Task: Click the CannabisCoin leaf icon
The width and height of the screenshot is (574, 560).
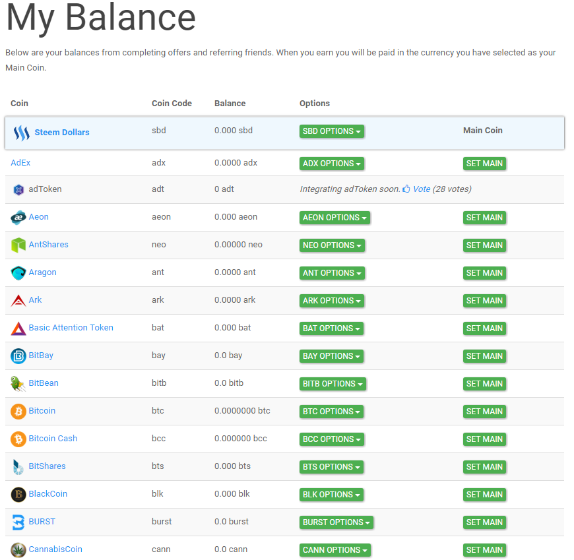Action: (x=18, y=550)
